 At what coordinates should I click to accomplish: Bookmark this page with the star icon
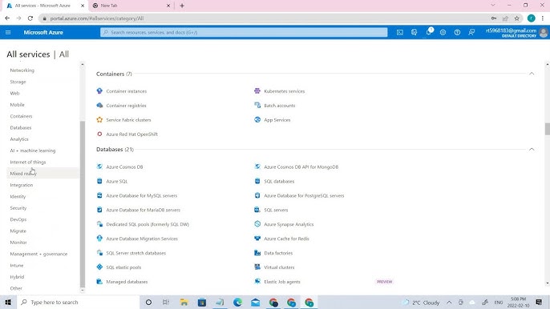click(516, 18)
